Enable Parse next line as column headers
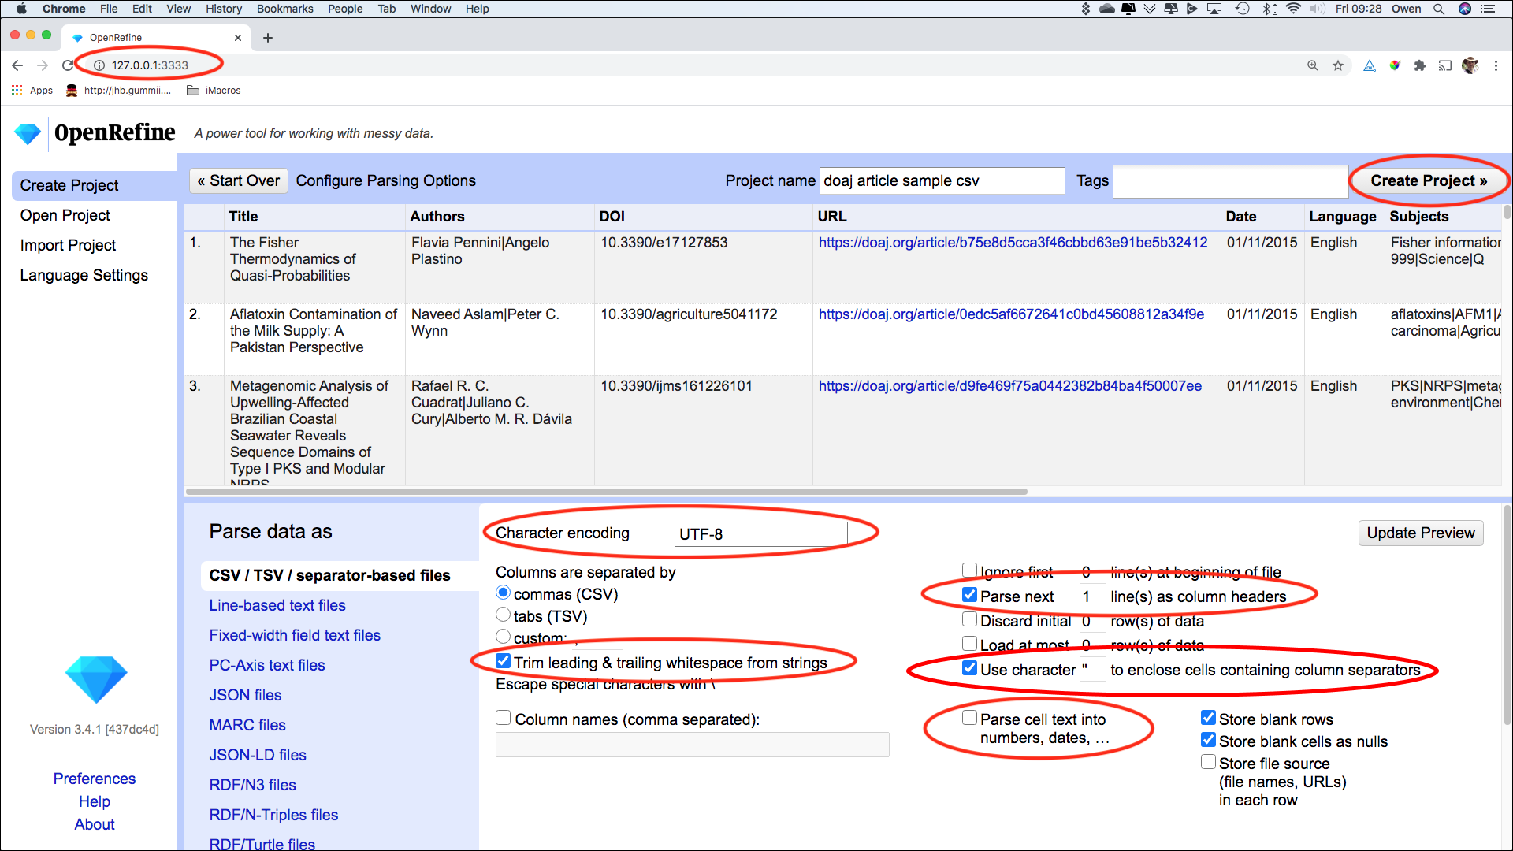Screen dimensions: 1513x851 (968, 596)
